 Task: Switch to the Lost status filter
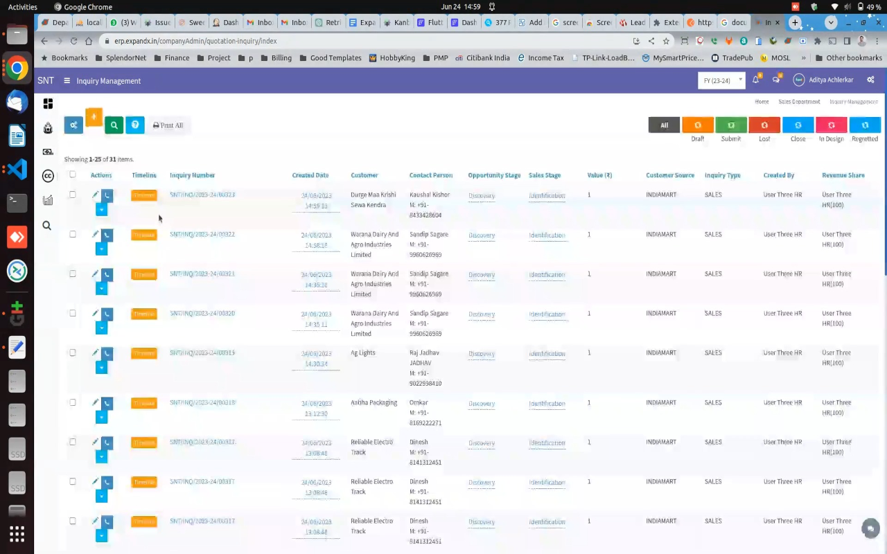764,125
